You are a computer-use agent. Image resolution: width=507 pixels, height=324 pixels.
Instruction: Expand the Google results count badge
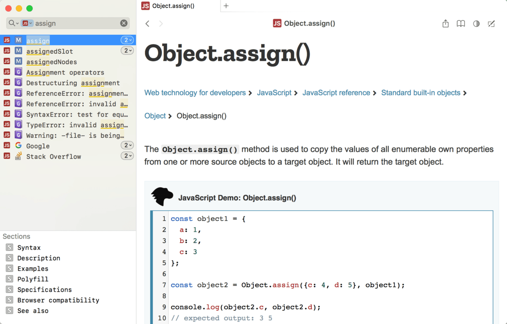pyautogui.click(x=127, y=146)
